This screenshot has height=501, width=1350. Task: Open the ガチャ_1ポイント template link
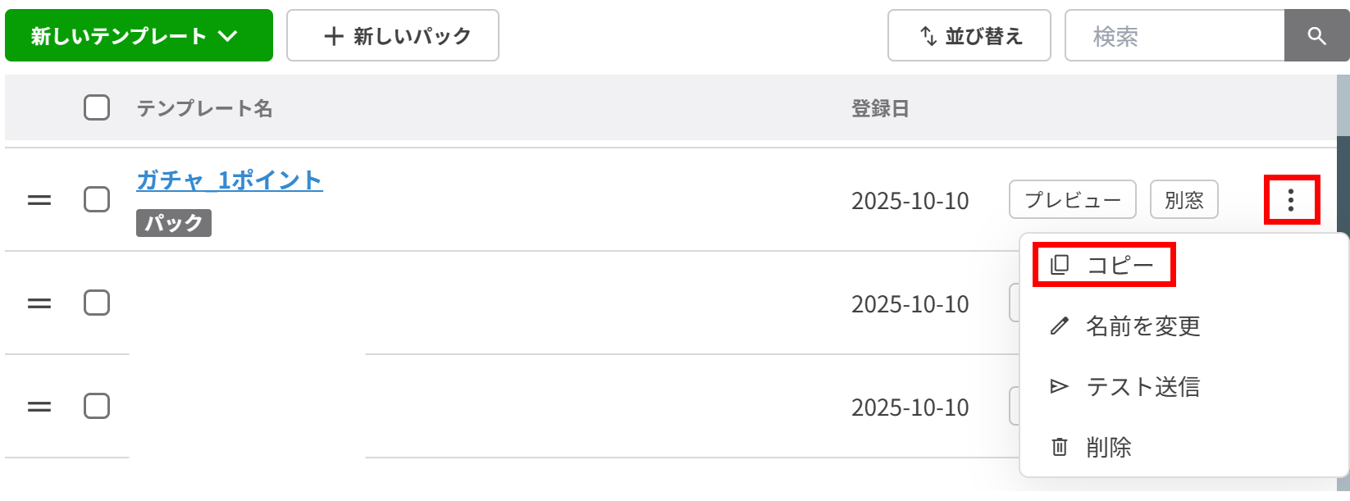click(x=230, y=180)
